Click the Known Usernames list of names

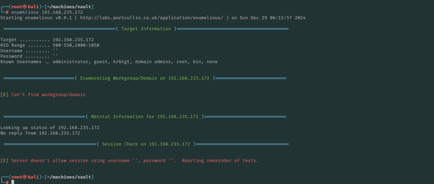(135, 62)
